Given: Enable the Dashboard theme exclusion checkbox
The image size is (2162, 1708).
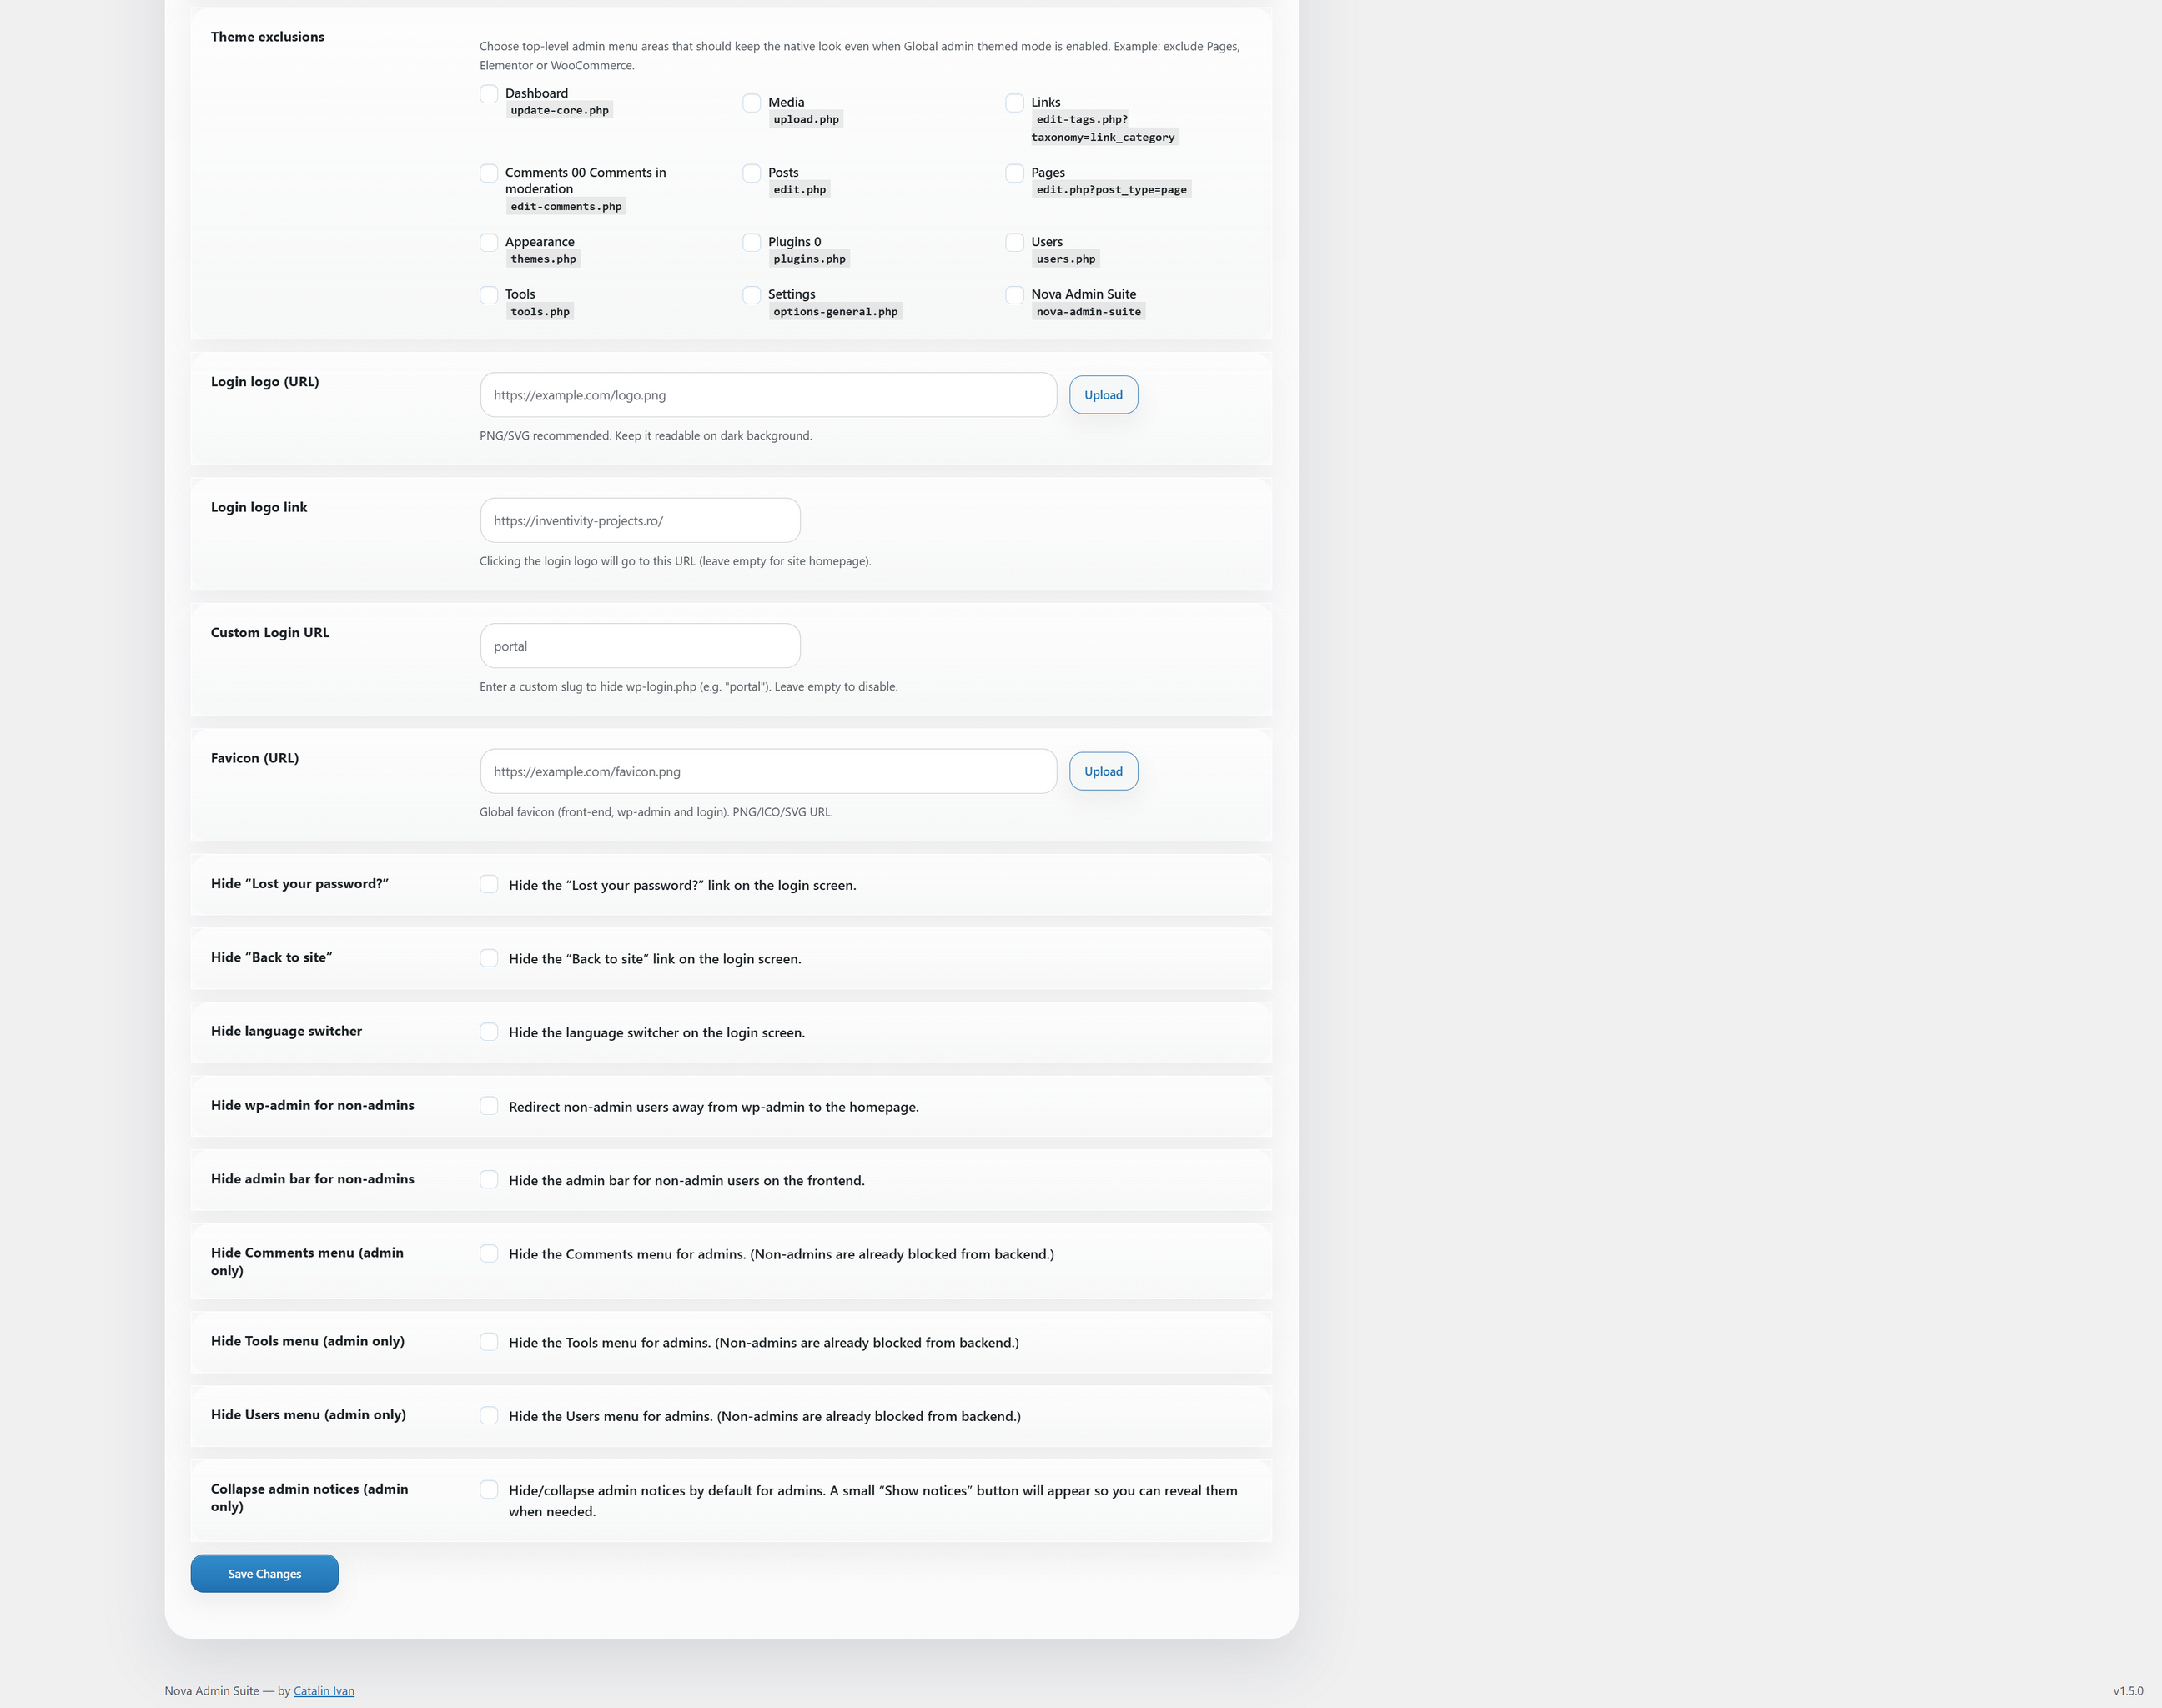Looking at the screenshot, I should point(489,94).
